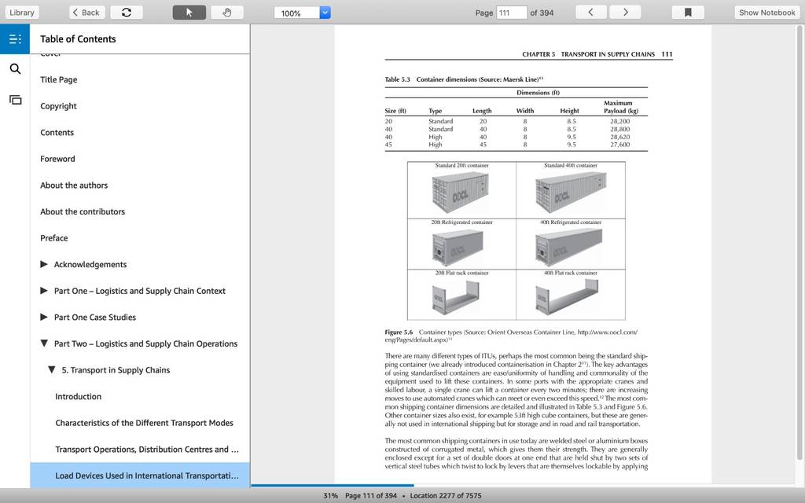Click Standard 40ft container image

click(x=571, y=192)
